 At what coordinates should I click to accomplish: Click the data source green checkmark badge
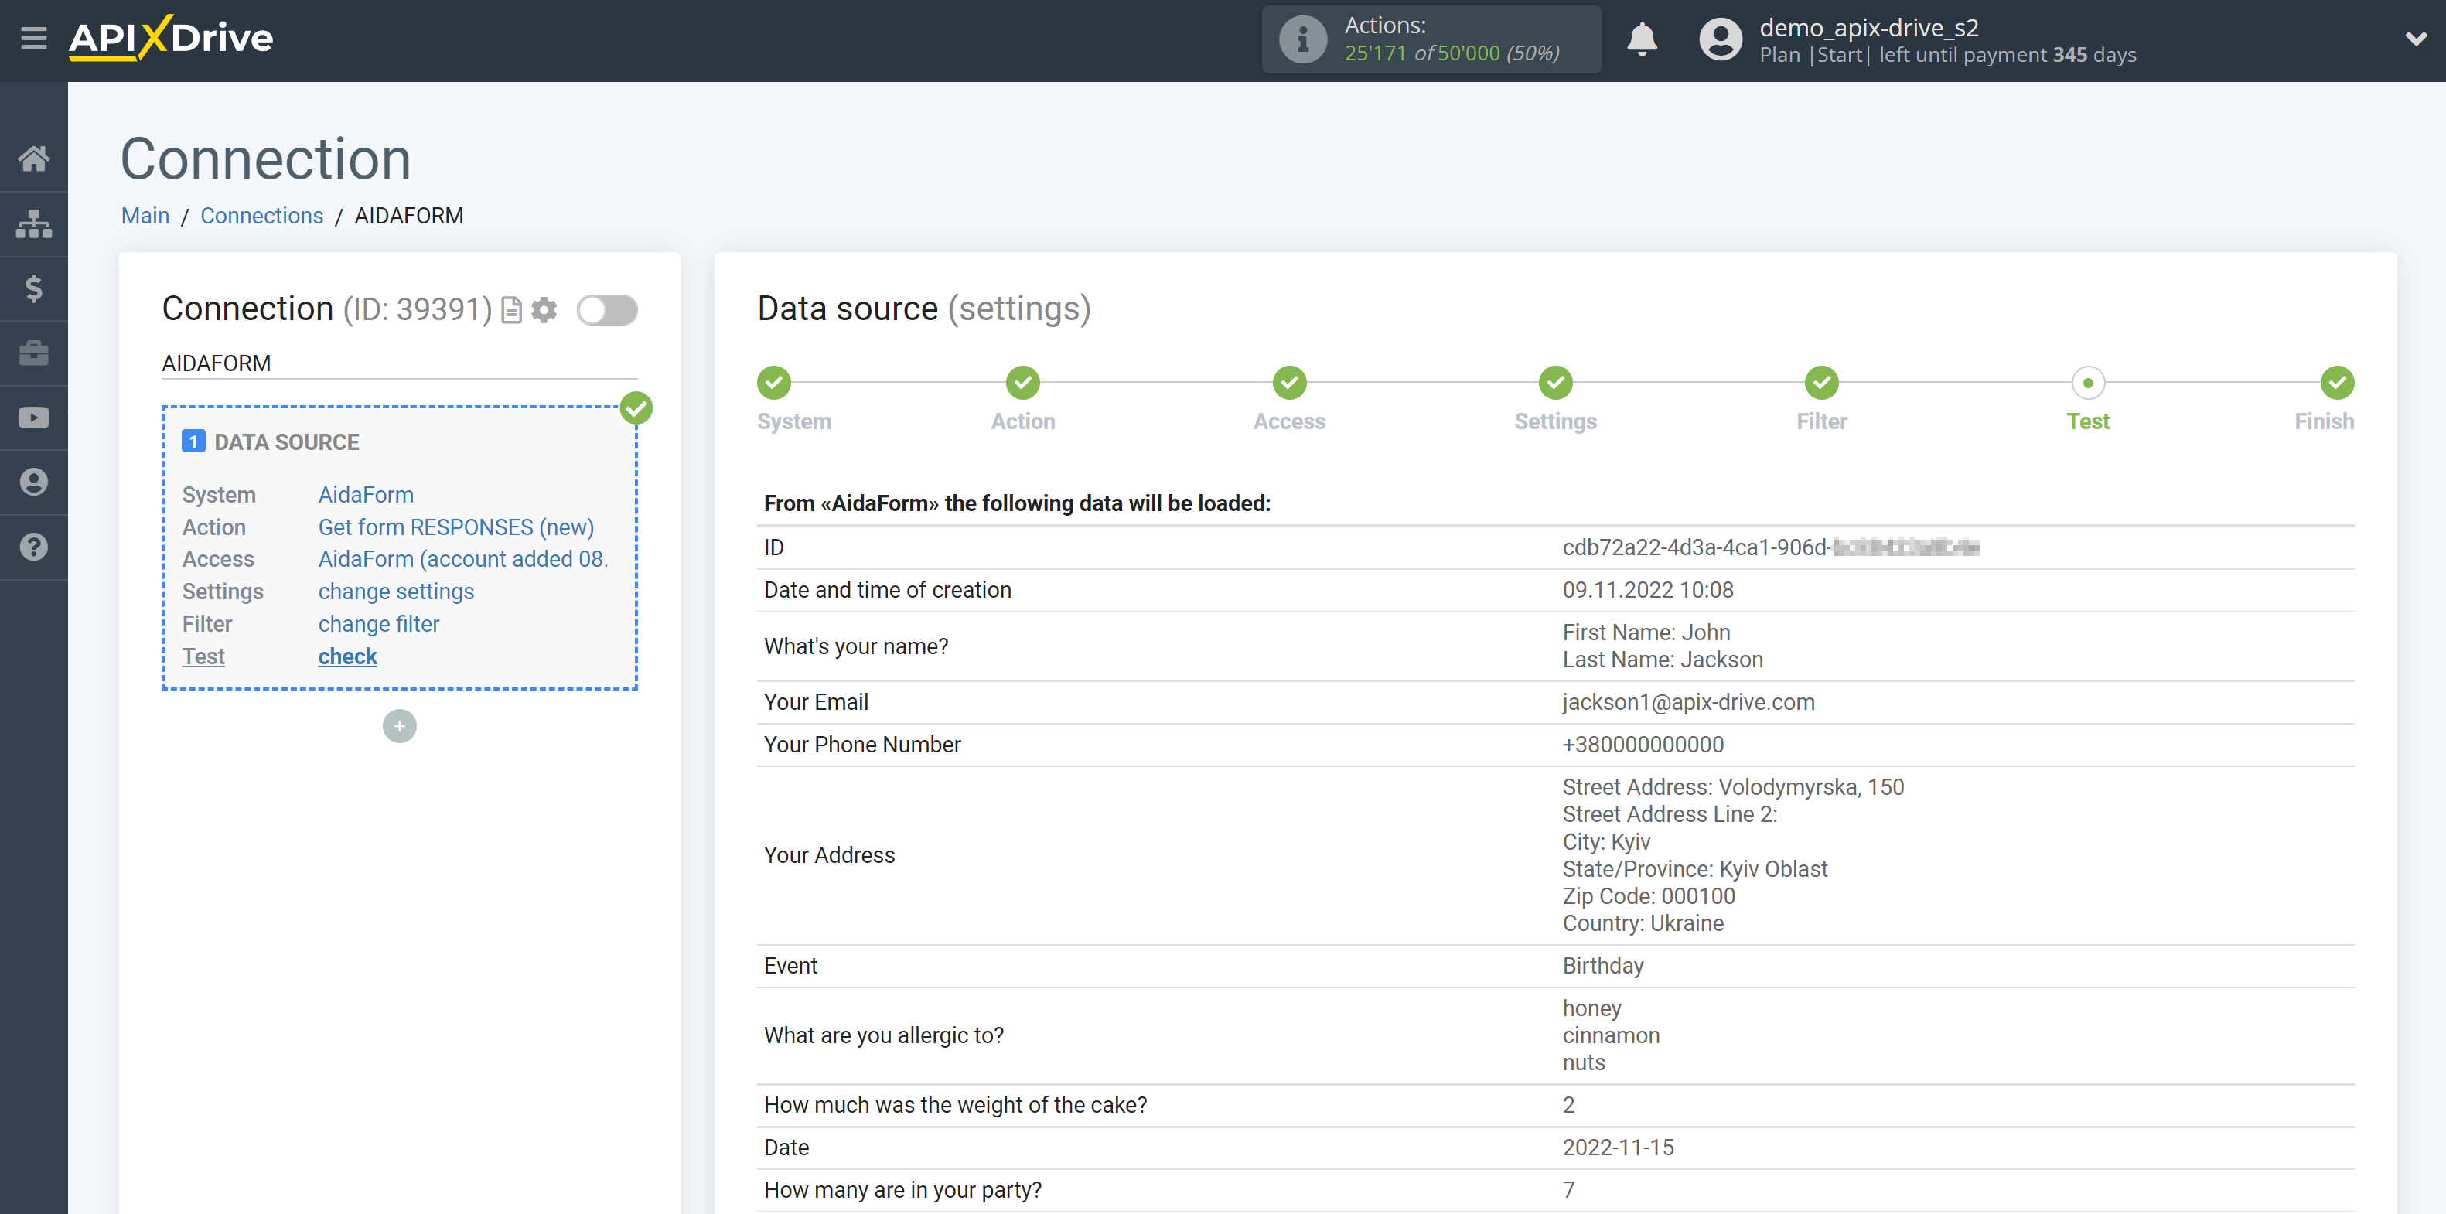636,409
